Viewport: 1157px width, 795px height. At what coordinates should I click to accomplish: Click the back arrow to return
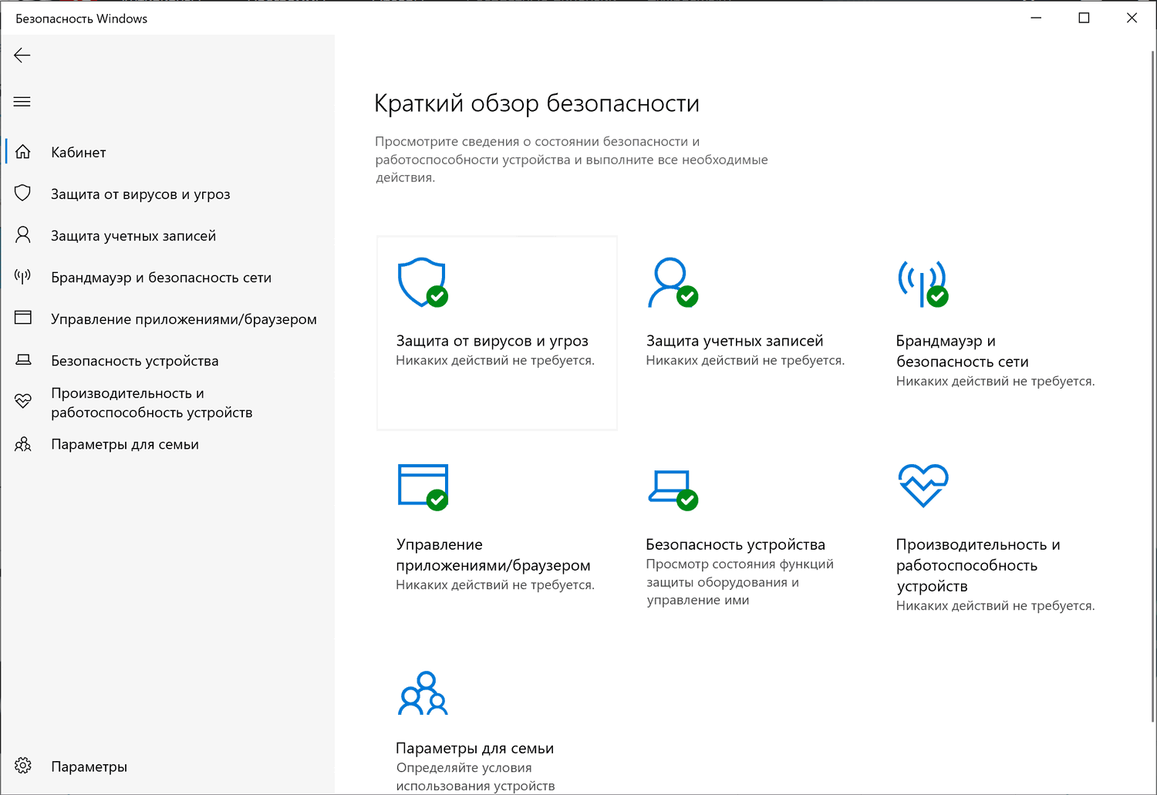tap(22, 55)
